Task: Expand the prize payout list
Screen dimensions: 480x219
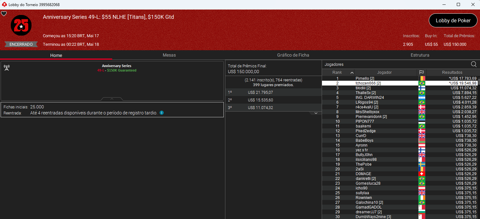Action: point(316,113)
